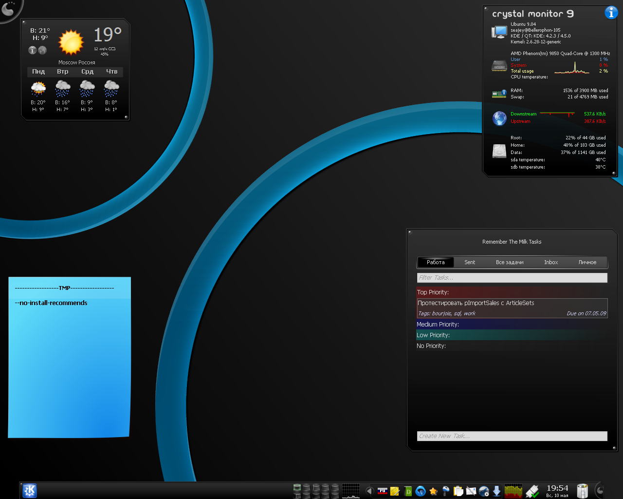This screenshot has height=499, width=623.
Task: Click the RAM memory icon in Crystal Monitor
Action: tap(499, 93)
